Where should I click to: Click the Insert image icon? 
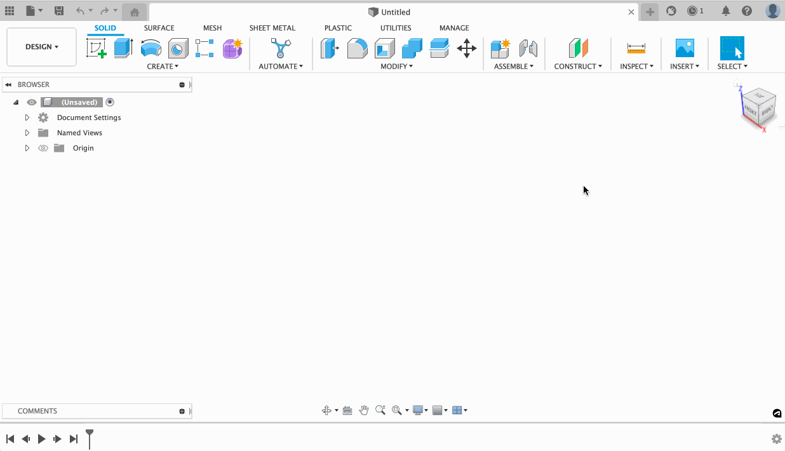685,48
